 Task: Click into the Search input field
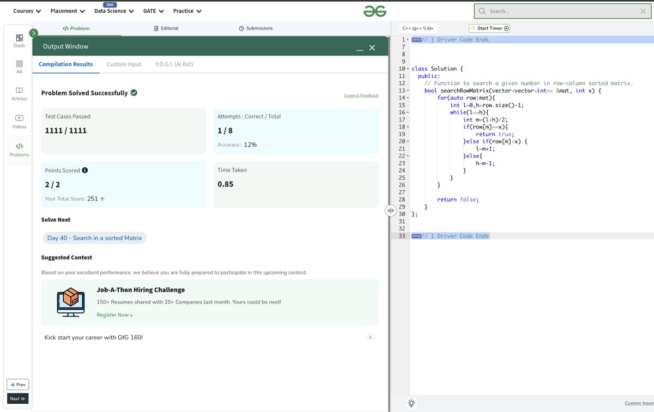[x=561, y=11]
